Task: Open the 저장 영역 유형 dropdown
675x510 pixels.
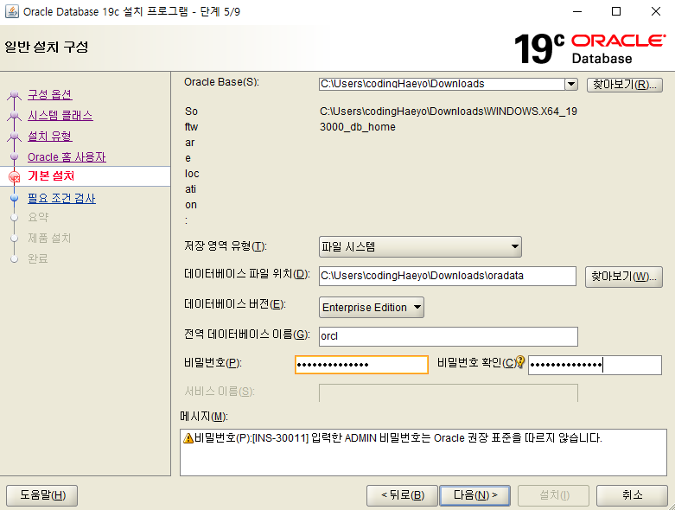Action: coord(420,246)
